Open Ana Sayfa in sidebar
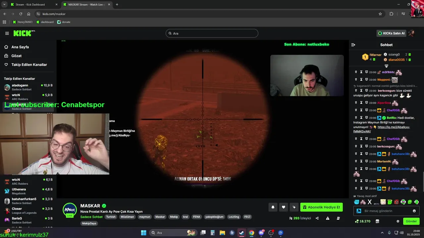 point(20,47)
